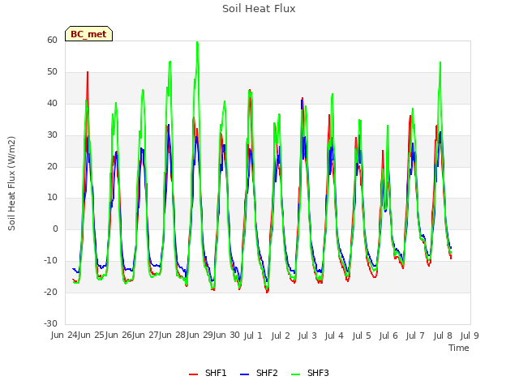Click the Jul 1 x-axis tick label
The image size is (519, 389).
253,336
